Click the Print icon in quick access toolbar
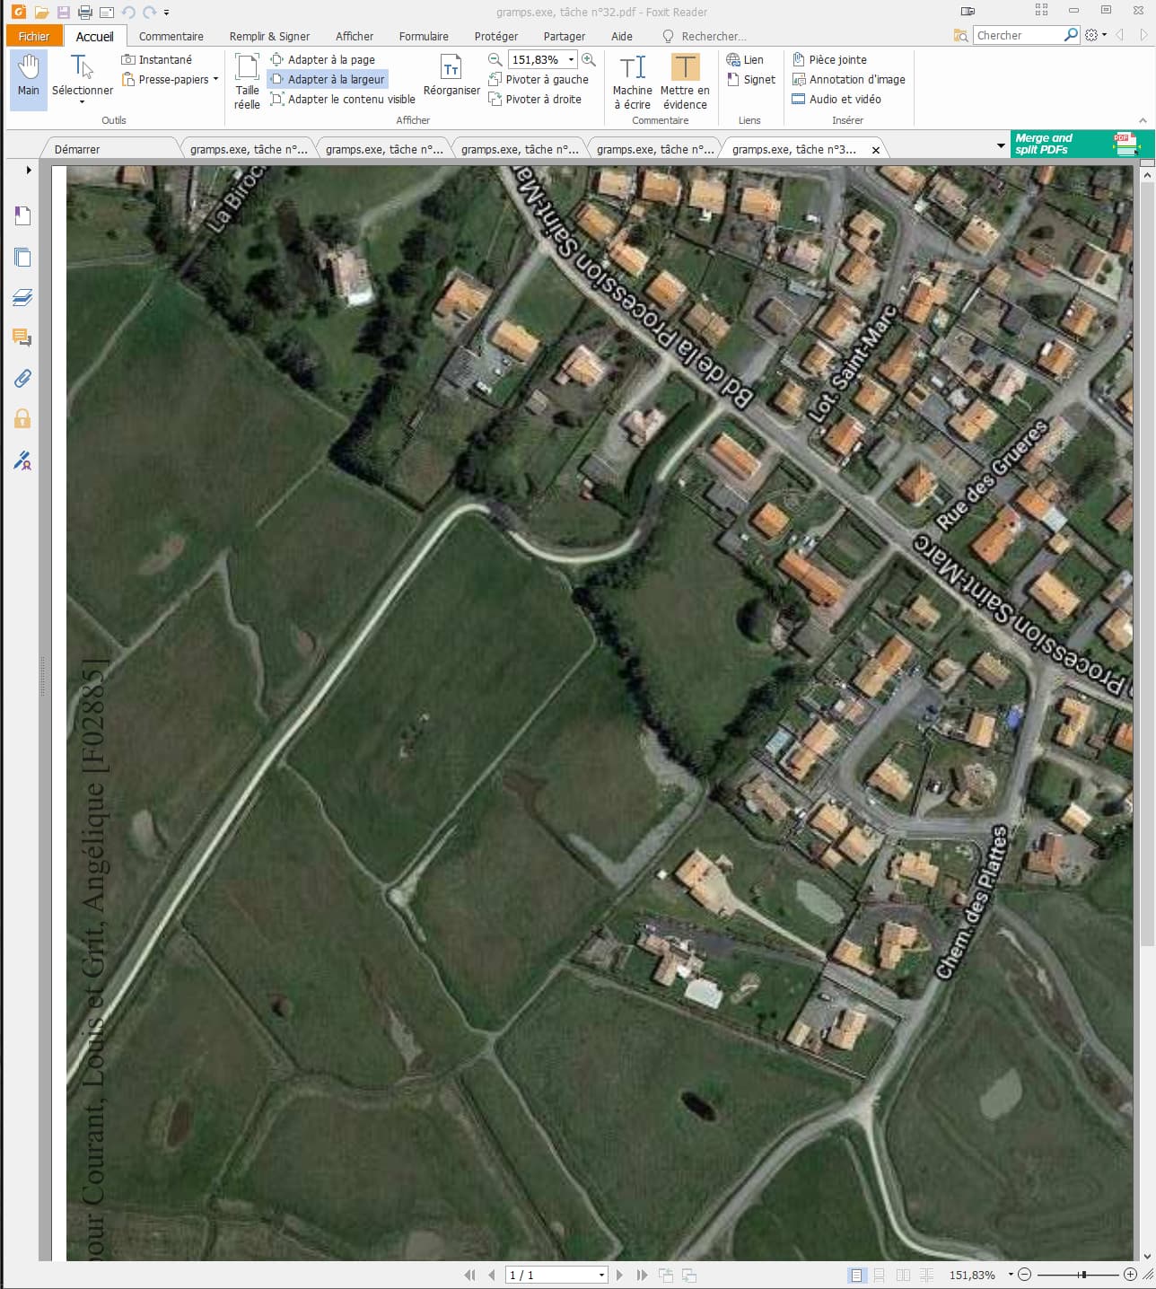Screen dimensions: 1156x1289 coord(85,13)
